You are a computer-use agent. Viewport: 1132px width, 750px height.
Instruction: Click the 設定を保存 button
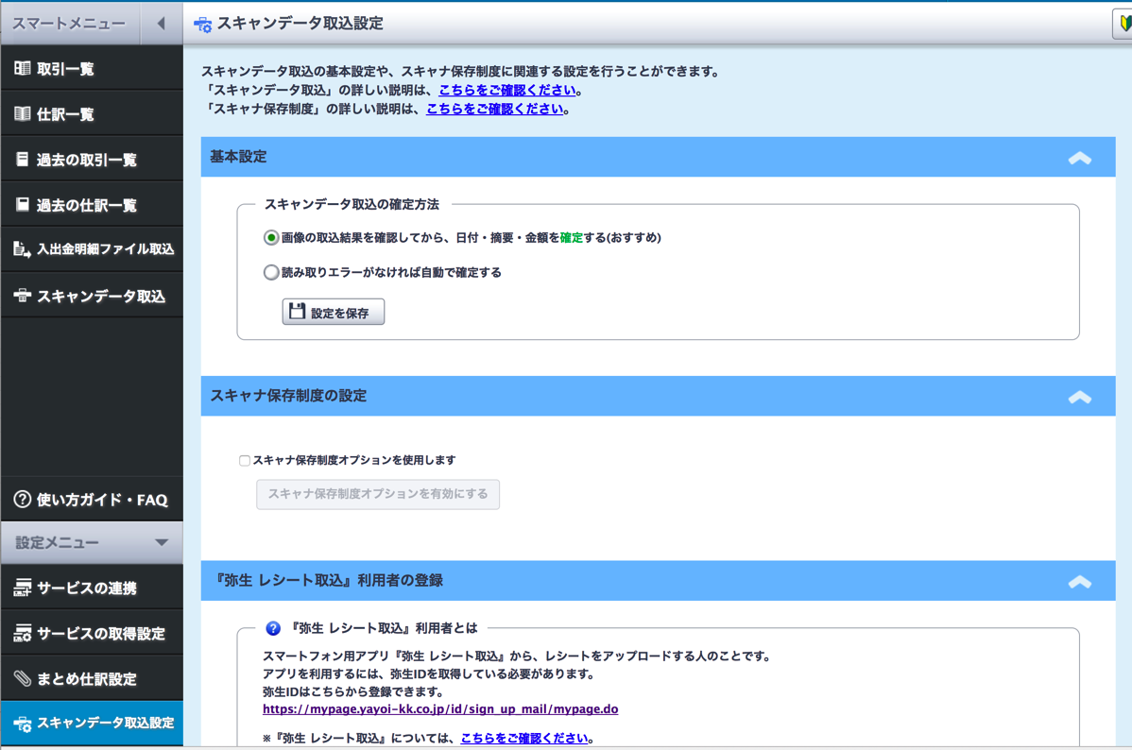coord(333,312)
